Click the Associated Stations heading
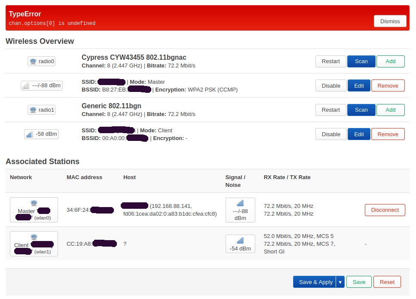This screenshot has height=299, width=416. click(43, 161)
